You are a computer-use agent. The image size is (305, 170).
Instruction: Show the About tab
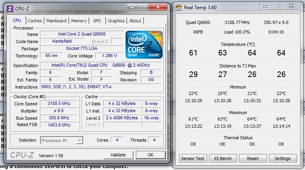coord(135,21)
